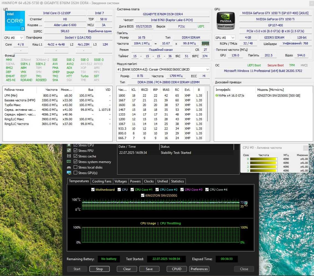Click the Stability Test: Started status entry
This screenshot has width=314, height=276.
coord(176,153)
